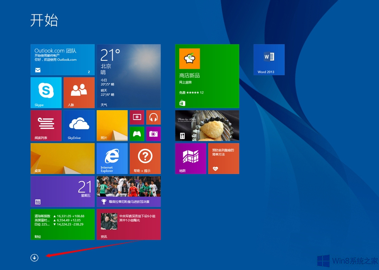379x270 pixels.
Task: Open the SkyDrive tile
Action: coord(79,125)
